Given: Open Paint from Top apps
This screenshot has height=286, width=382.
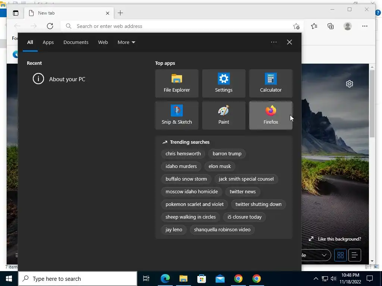Looking at the screenshot, I should pyautogui.click(x=224, y=115).
